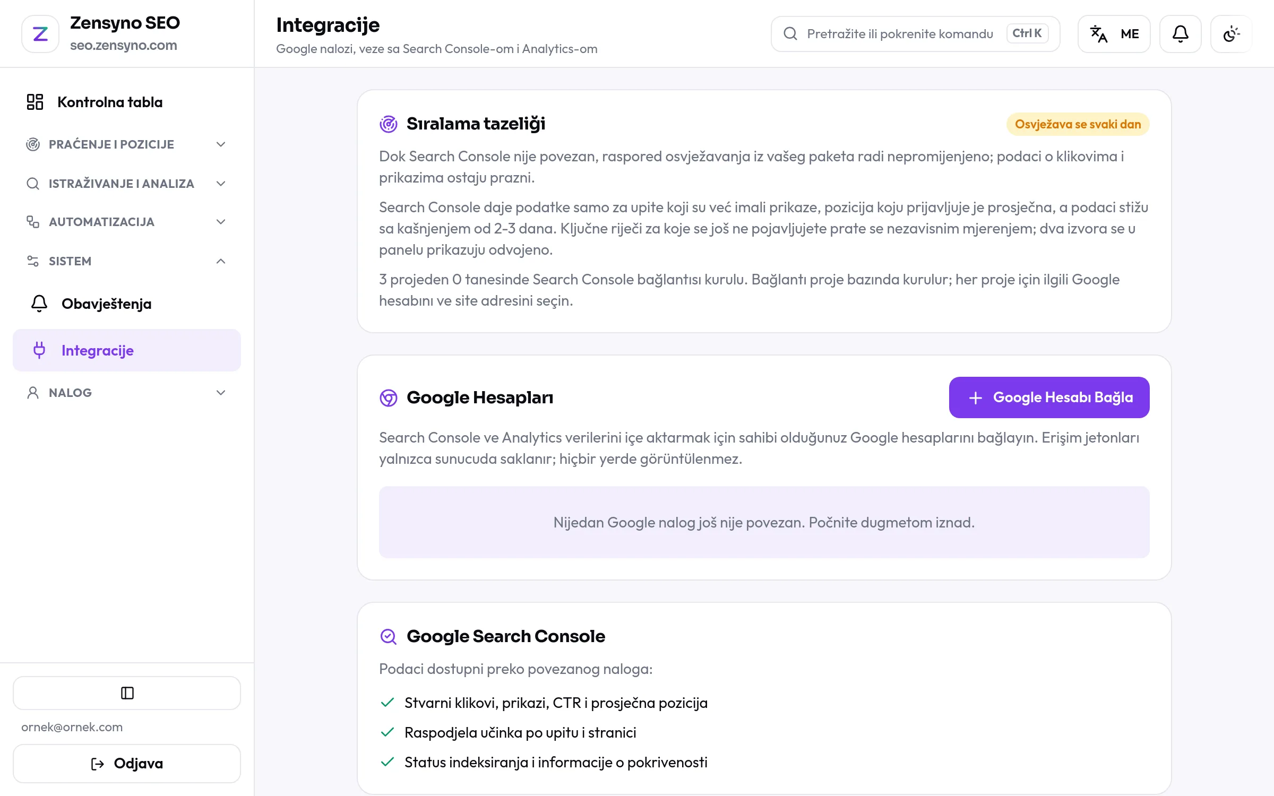Click the Sıralama tazeliği radar icon
Viewport: 1274px width, 796px height.
(x=389, y=124)
